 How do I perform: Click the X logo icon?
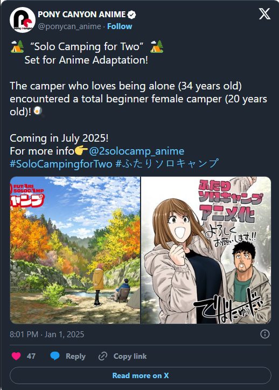pyautogui.click(x=264, y=13)
